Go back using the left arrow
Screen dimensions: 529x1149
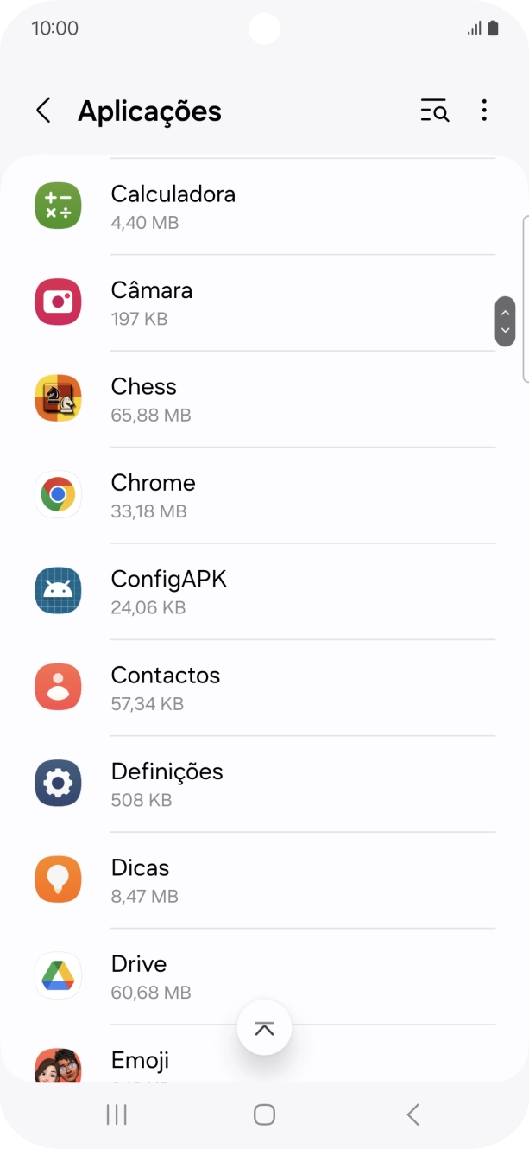coord(42,111)
